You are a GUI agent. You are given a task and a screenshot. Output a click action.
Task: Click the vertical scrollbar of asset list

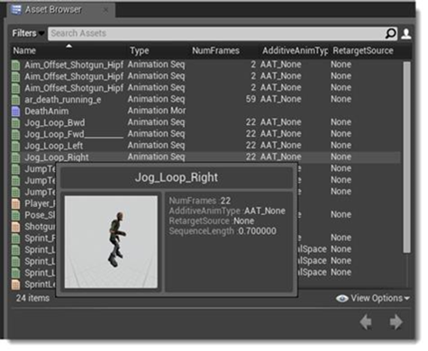(x=406, y=157)
